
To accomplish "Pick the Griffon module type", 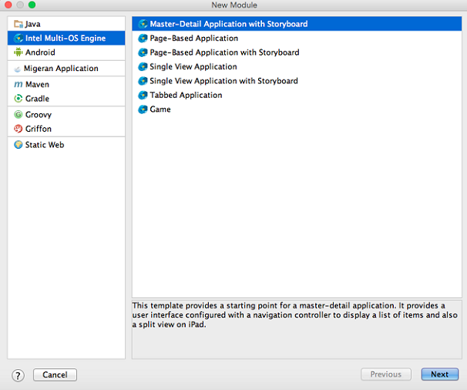I will [x=66, y=129].
